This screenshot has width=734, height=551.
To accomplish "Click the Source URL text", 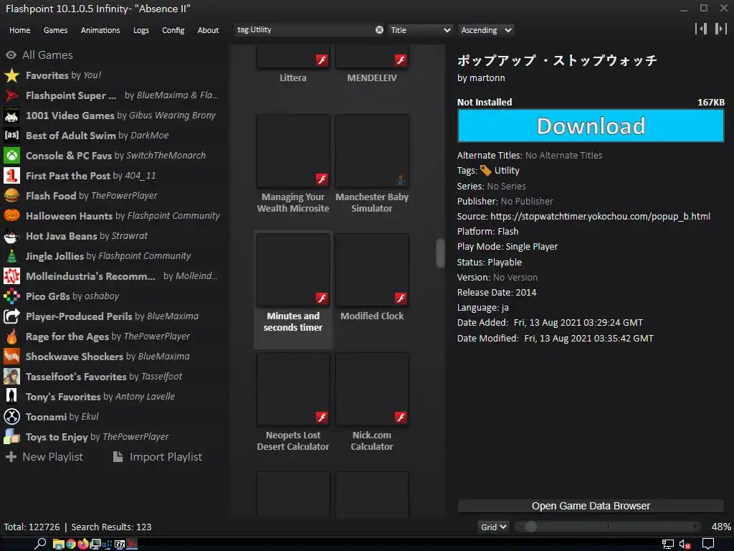I will 600,217.
